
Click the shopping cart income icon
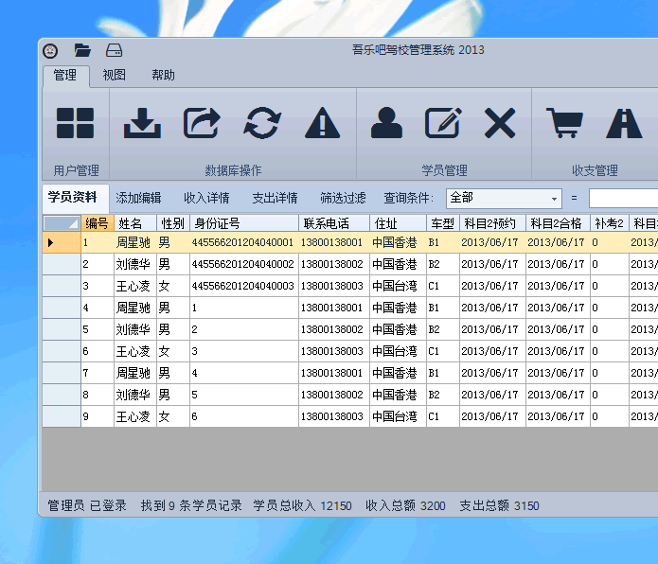[x=564, y=123]
